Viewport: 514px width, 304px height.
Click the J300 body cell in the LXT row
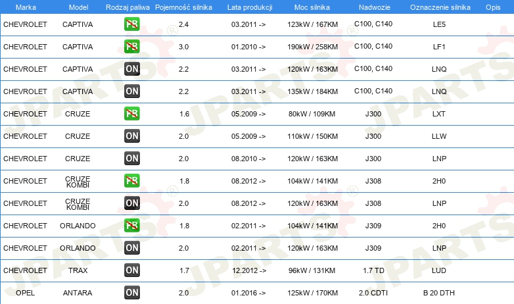coord(373,114)
